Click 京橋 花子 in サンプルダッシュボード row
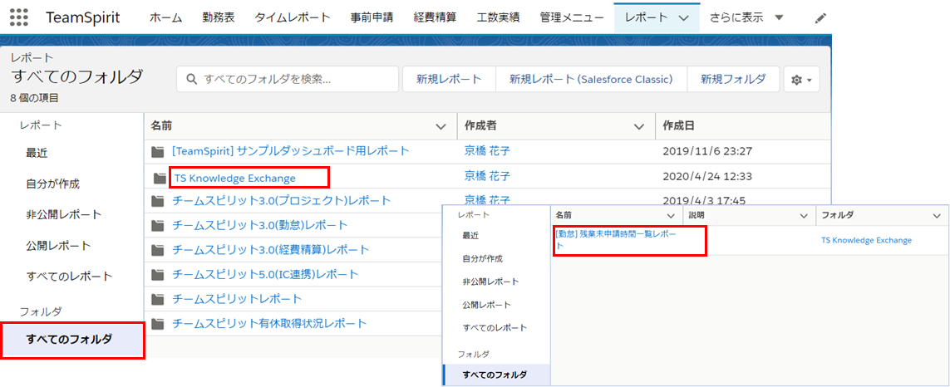The width and height of the screenshot is (950, 387). coord(487,151)
